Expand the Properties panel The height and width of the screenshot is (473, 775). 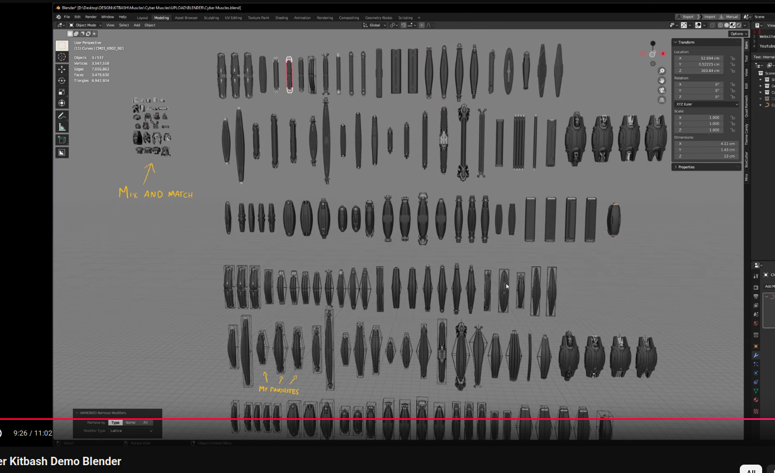pyautogui.click(x=706, y=167)
